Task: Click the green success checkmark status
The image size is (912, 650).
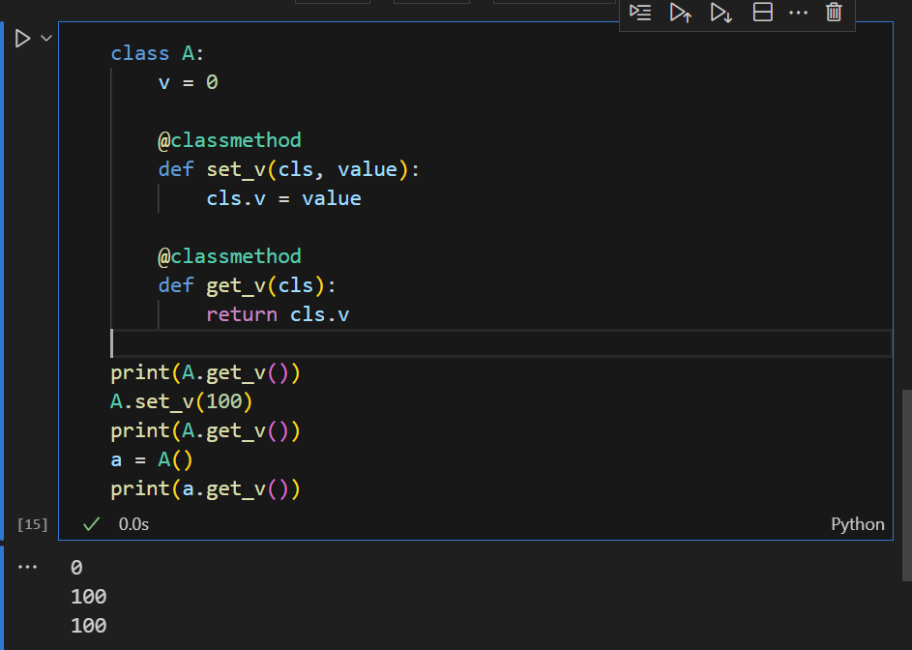Action: tap(91, 524)
